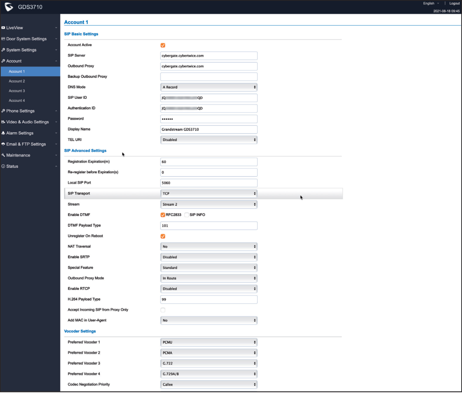Screen dimensions: 462x393
Task: Click the Video & Audio Settings icon
Action: 4,122
